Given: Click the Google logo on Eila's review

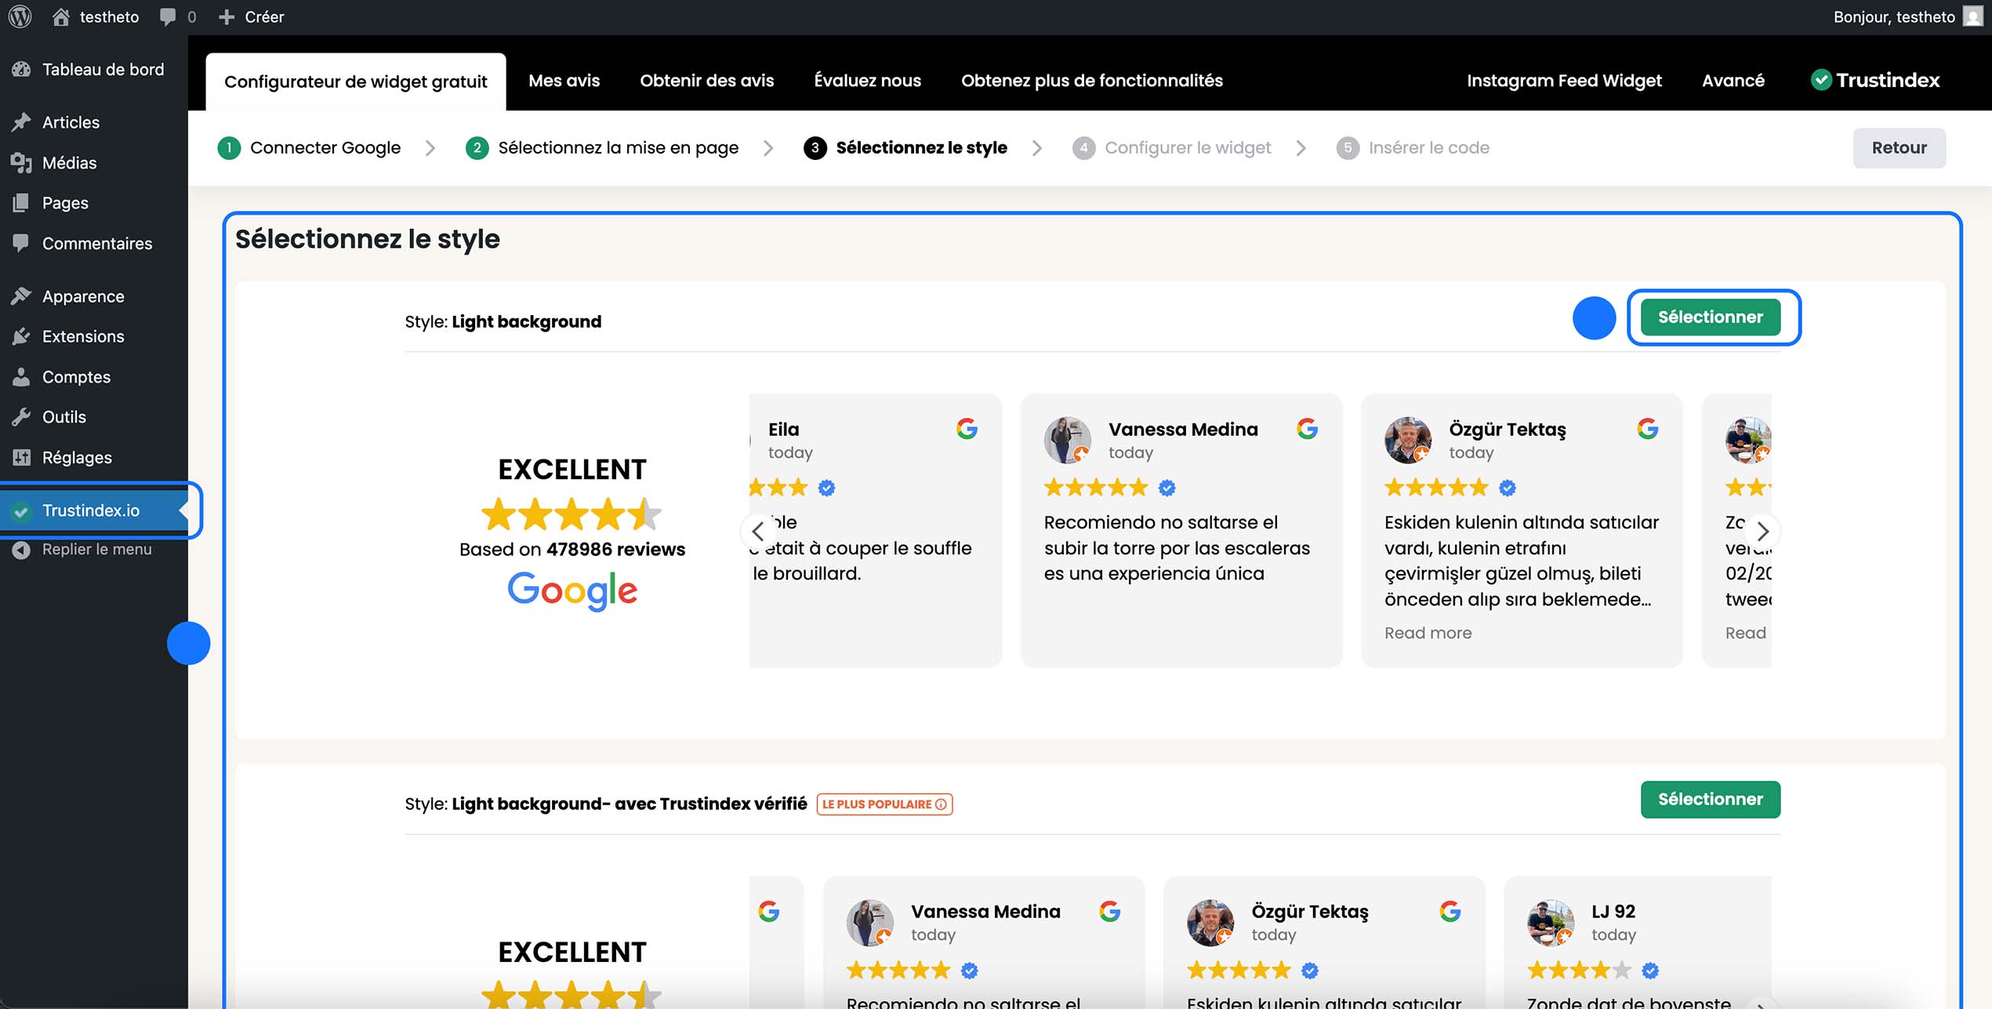Looking at the screenshot, I should click(x=967, y=430).
